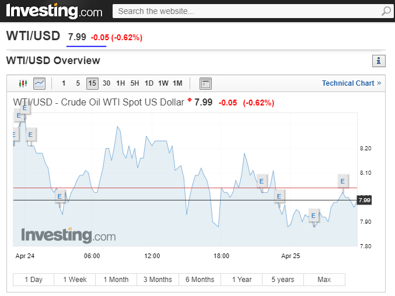Viewport: 395px width, 296px height.
Task: Show the Max range
Action: tap(324, 280)
